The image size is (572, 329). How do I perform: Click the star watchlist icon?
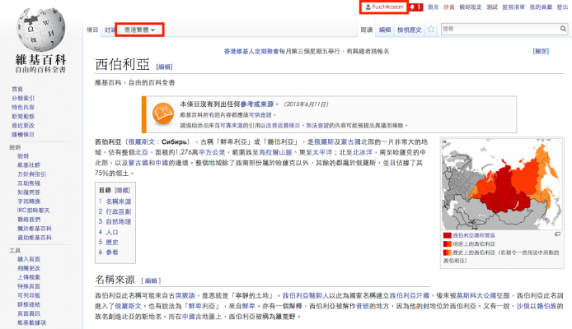433,30
